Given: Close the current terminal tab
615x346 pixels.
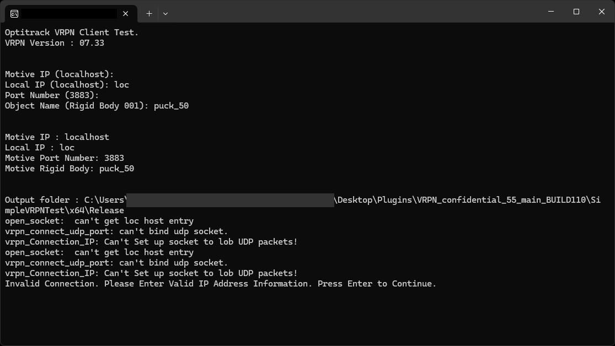Looking at the screenshot, I should 126,13.
